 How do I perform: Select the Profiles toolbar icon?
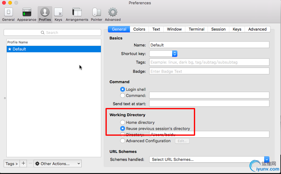pos(45,14)
